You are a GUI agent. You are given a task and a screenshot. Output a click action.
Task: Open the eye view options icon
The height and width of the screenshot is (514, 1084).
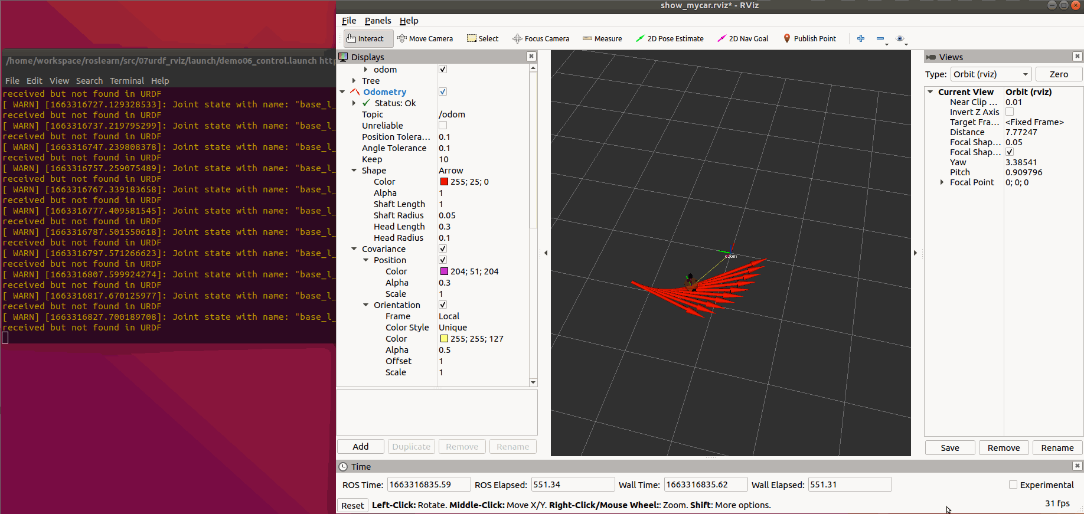tap(900, 39)
